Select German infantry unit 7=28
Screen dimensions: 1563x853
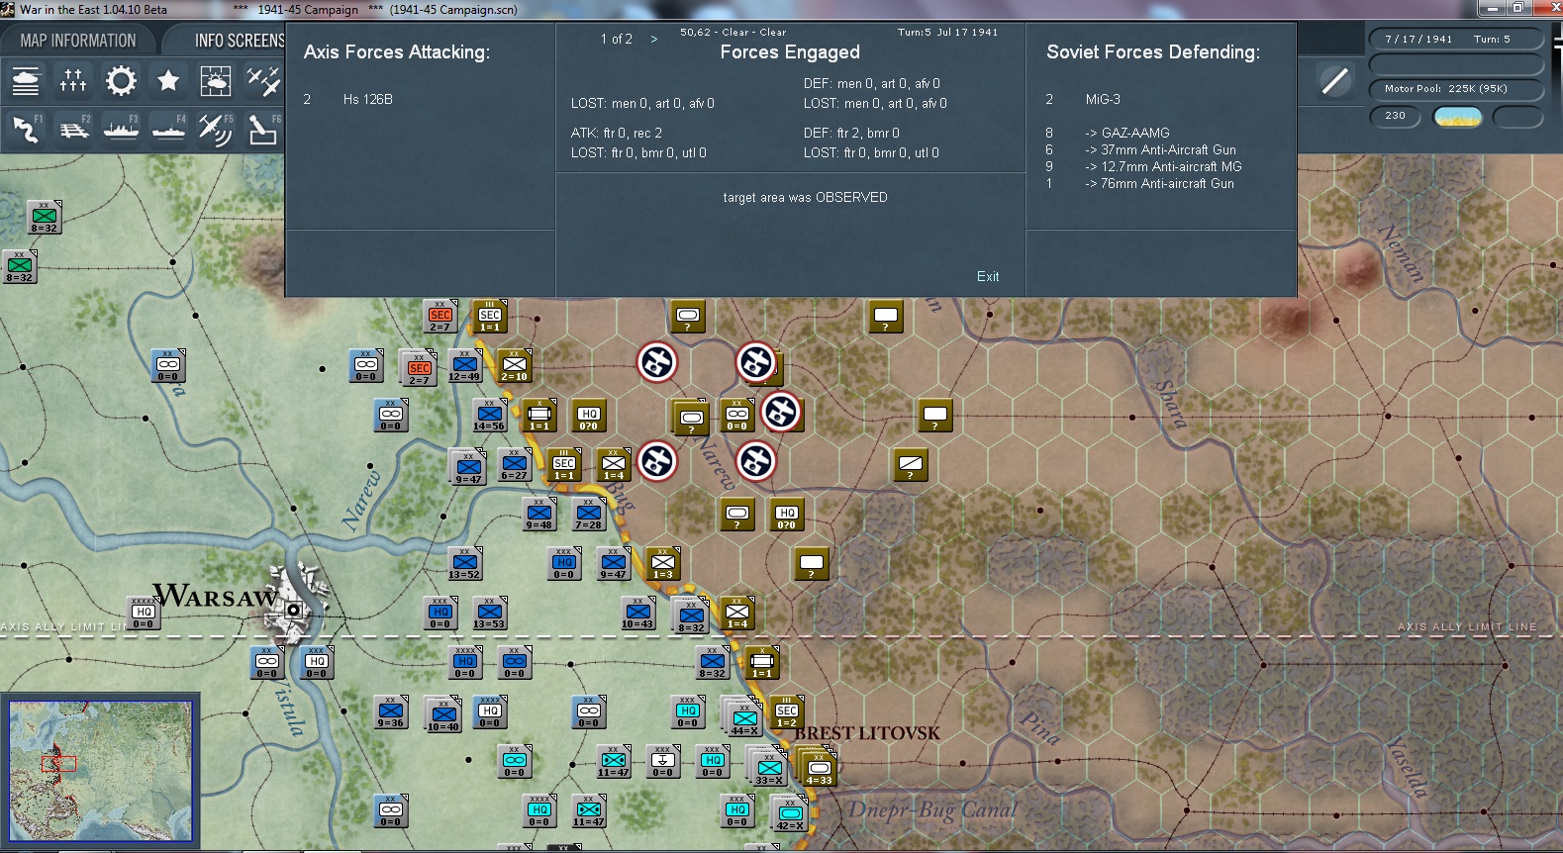588,514
